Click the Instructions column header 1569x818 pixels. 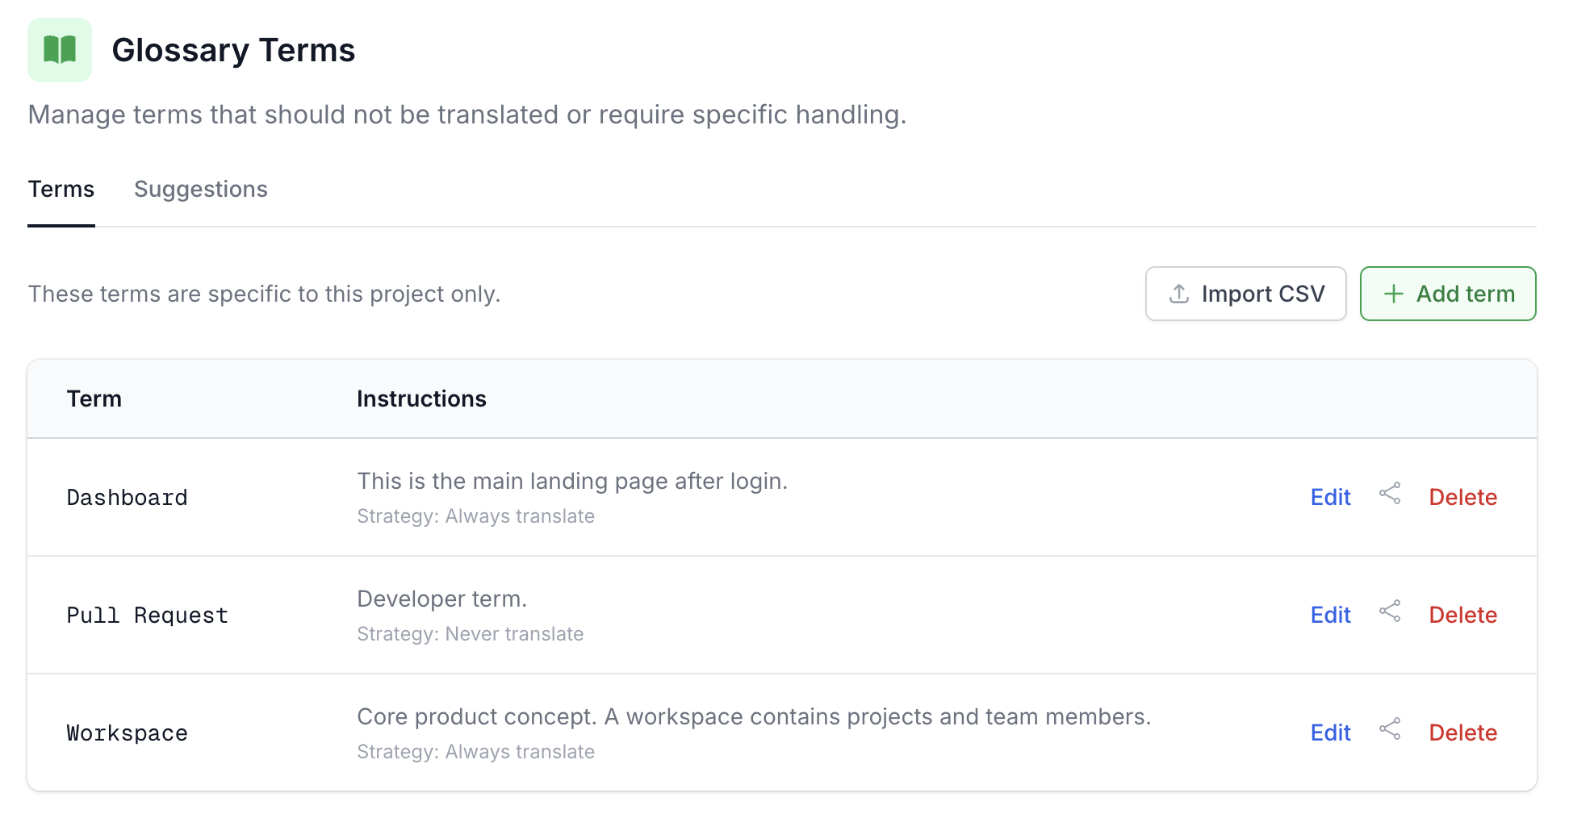coord(421,399)
